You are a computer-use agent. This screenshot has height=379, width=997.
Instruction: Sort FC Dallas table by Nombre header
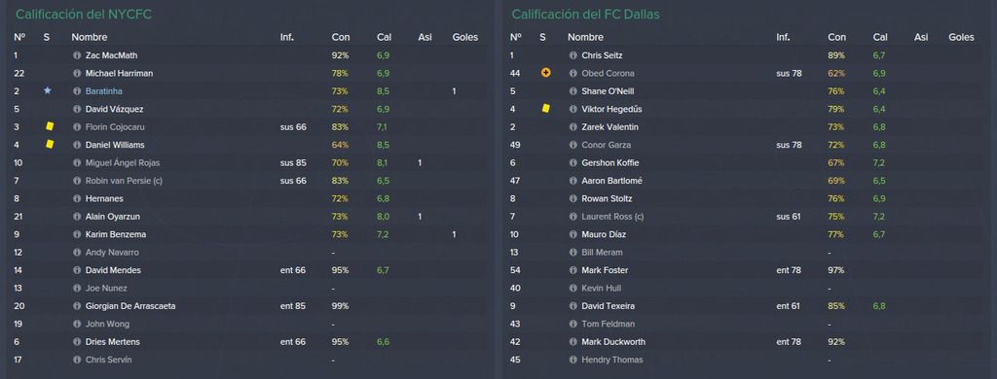585,37
